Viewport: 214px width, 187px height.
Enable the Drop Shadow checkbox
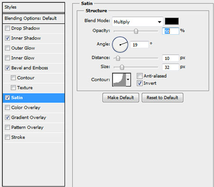7,28
